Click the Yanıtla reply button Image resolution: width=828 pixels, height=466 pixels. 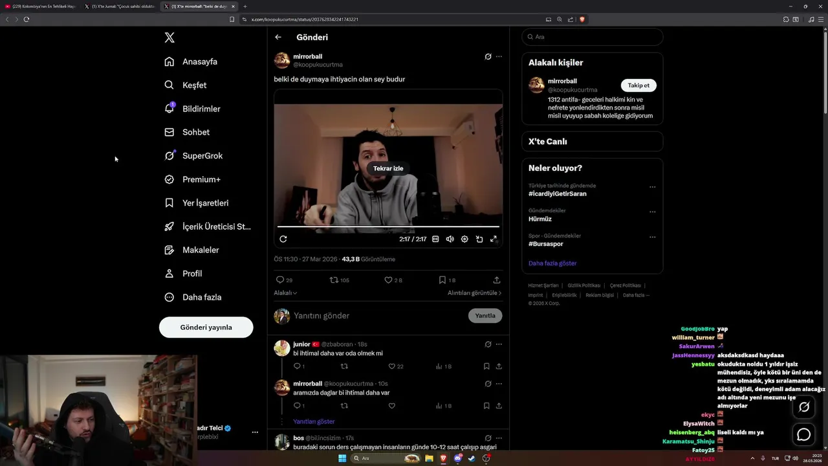(485, 316)
